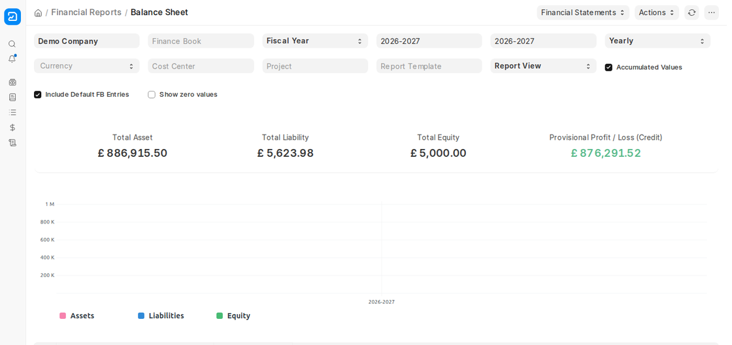Viewport: 732px width, 345px height.
Task: Open the Financial Statements dropdown
Action: pos(583,12)
